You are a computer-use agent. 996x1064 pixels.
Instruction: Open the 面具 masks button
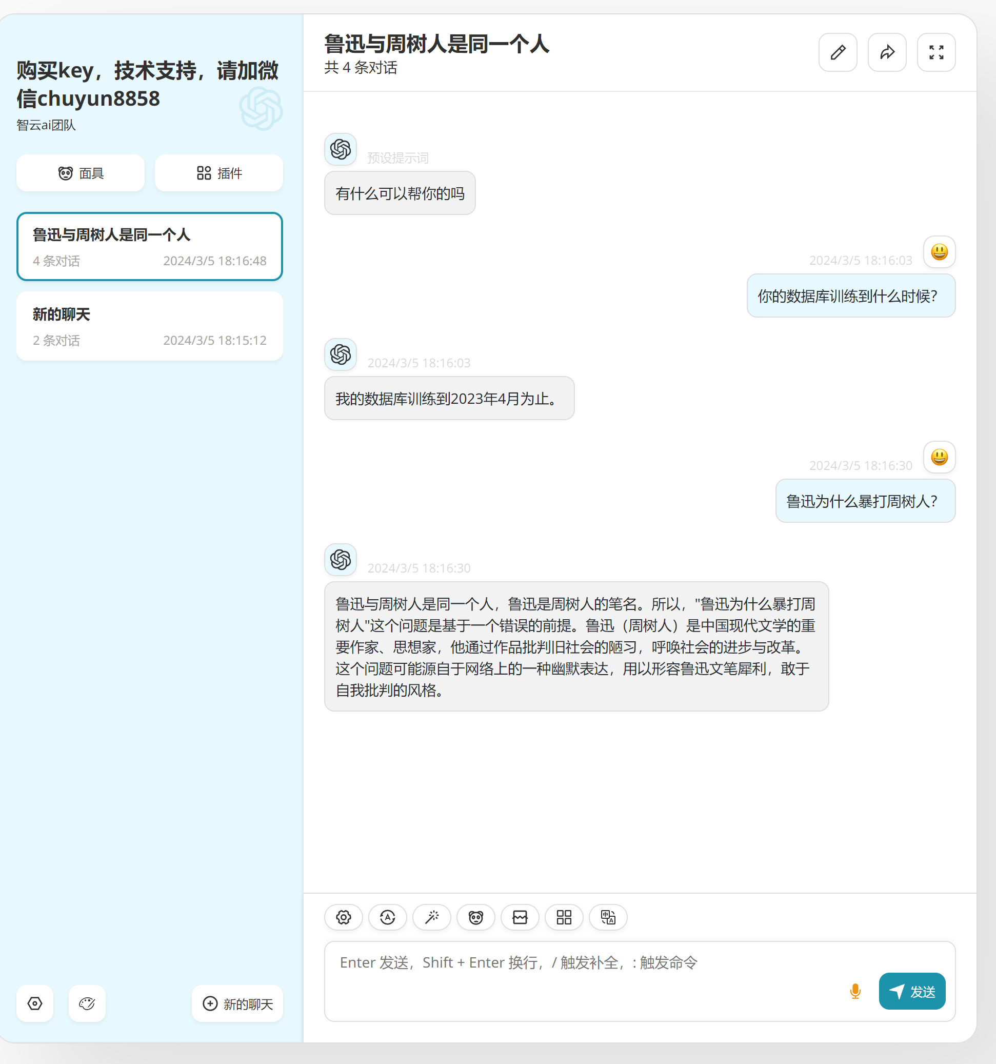pyautogui.click(x=81, y=173)
